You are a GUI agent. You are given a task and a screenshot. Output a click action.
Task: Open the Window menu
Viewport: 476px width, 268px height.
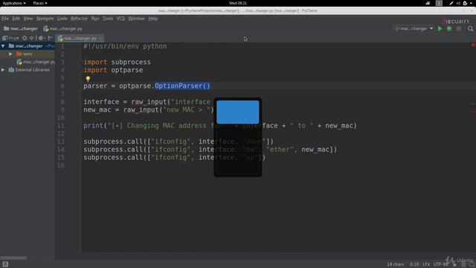click(x=136, y=19)
